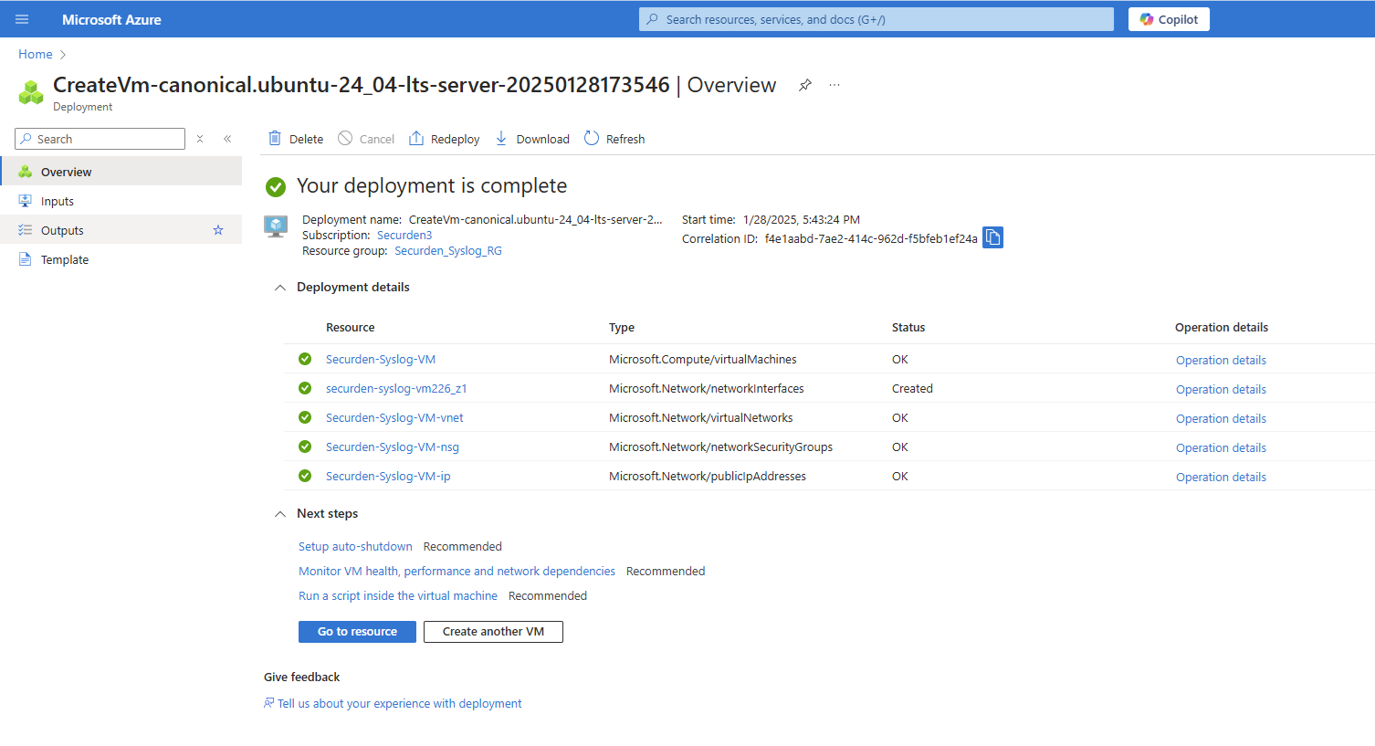View operation details for the publicIpAddresses row
The image size is (1375, 746).
(1221, 478)
